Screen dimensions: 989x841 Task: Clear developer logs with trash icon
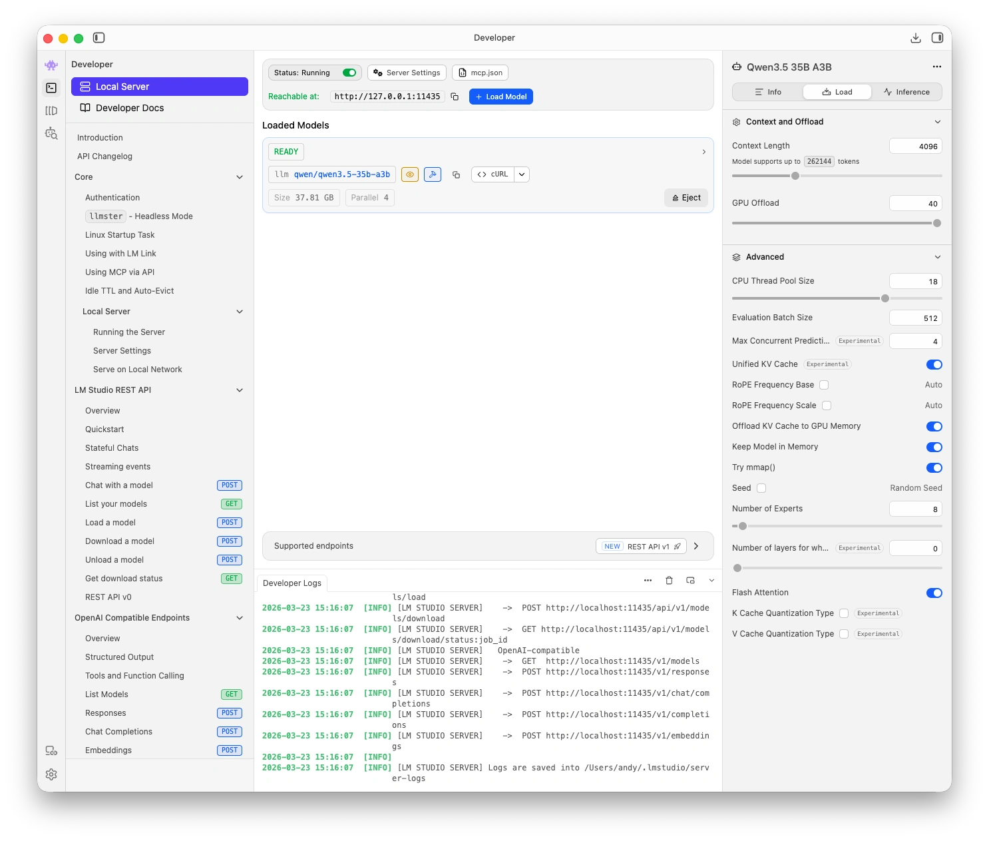[669, 581]
